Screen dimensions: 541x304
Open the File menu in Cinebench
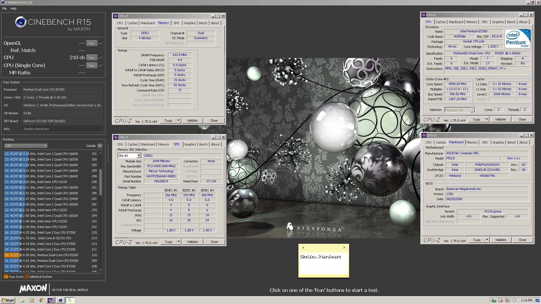coord(4,8)
